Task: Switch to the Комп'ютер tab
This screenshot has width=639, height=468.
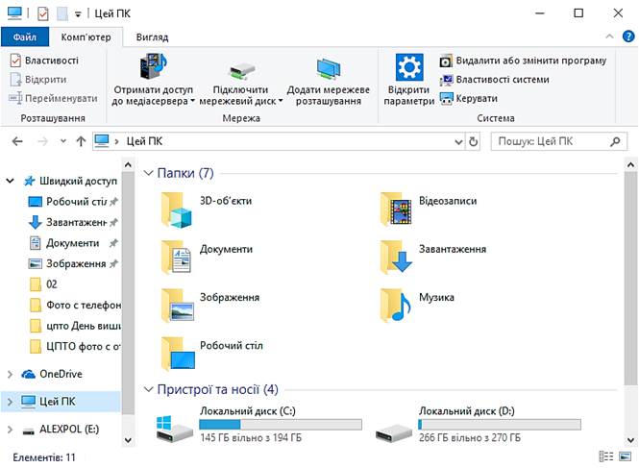Action: click(x=86, y=37)
